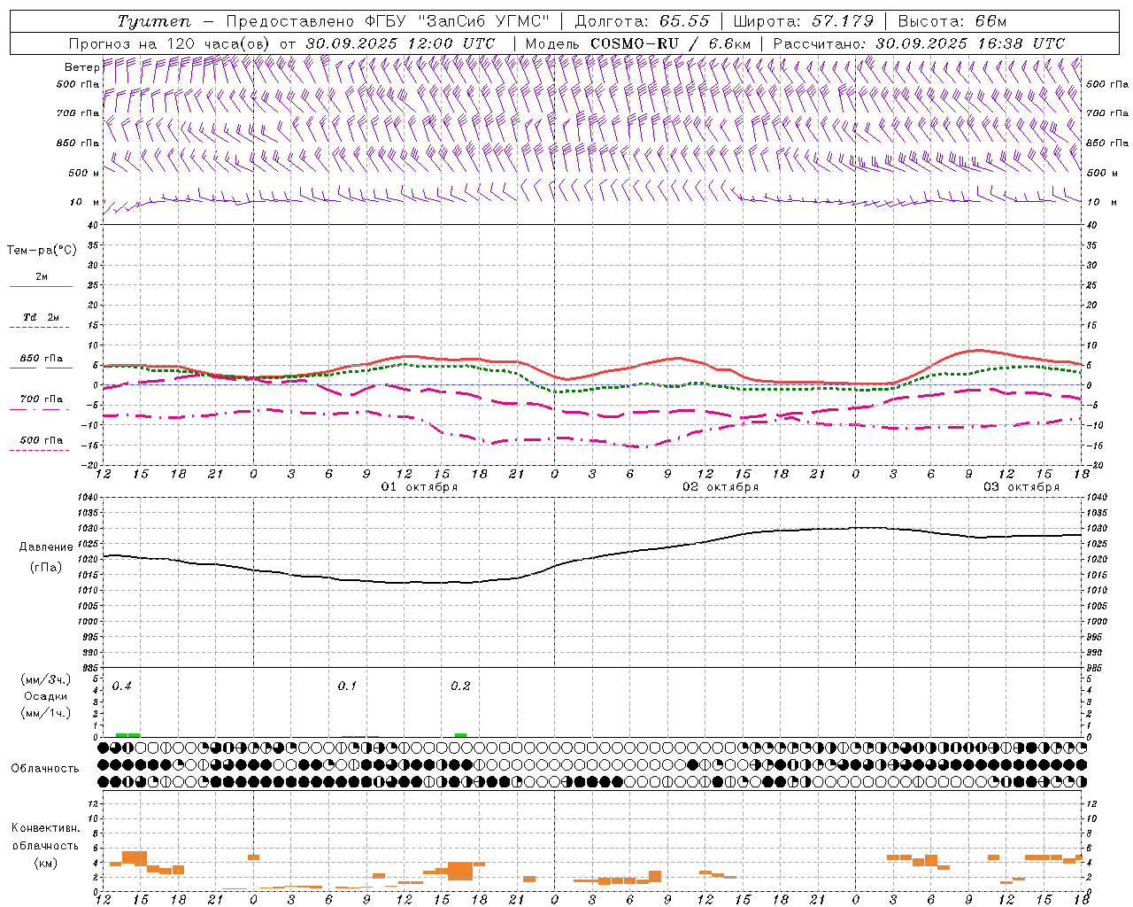Click the "Высота: 66м" header field
This screenshot has width=1133, height=907.
952,21
